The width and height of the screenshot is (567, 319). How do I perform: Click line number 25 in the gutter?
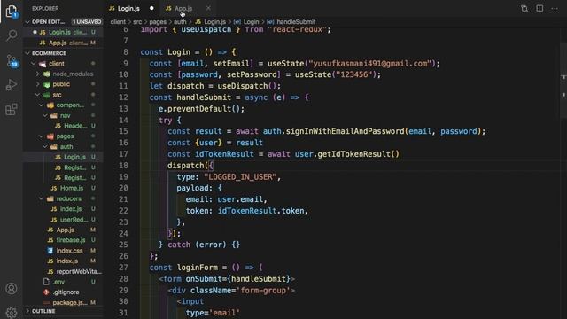point(123,245)
